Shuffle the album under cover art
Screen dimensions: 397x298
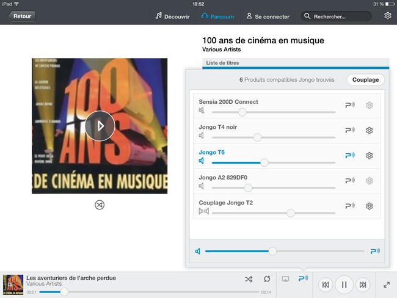tap(100, 205)
